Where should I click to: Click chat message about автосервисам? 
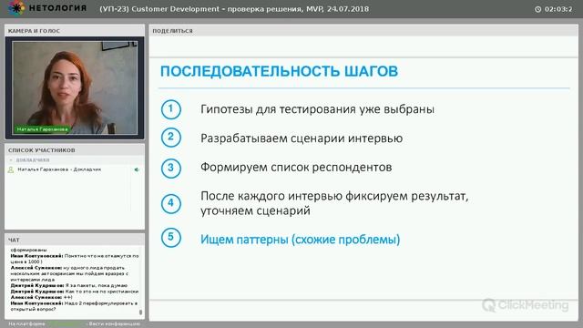click(x=69, y=273)
